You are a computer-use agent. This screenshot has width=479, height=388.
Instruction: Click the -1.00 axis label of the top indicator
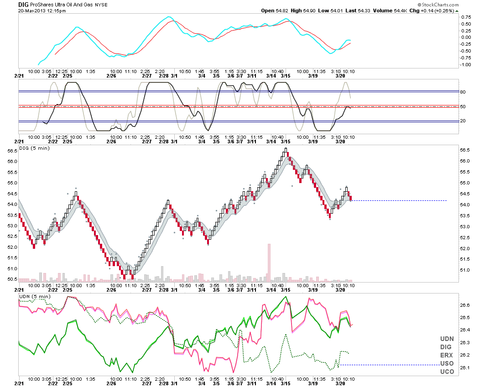tap(466, 64)
